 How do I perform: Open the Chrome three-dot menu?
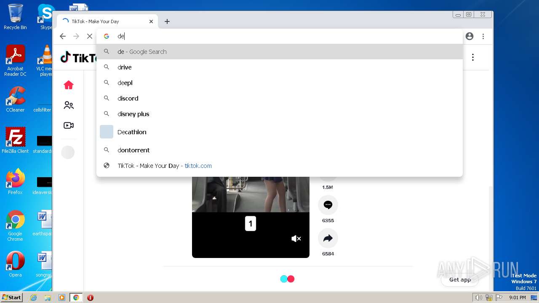point(483,36)
